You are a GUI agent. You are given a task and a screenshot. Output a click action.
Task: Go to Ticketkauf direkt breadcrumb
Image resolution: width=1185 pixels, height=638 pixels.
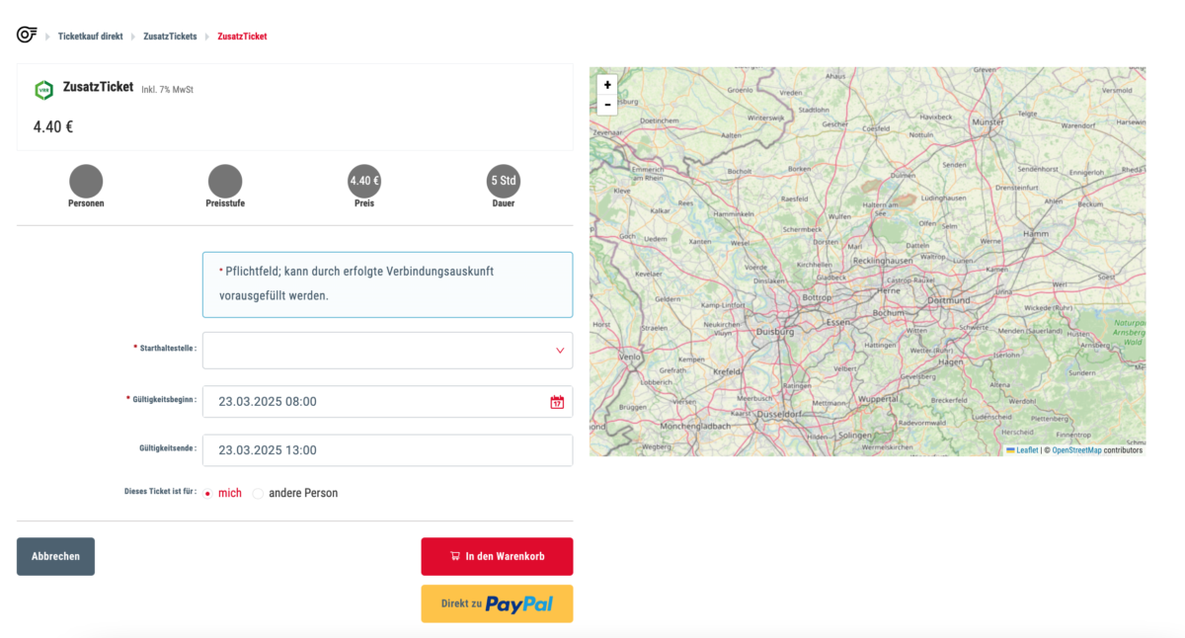(x=90, y=37)
